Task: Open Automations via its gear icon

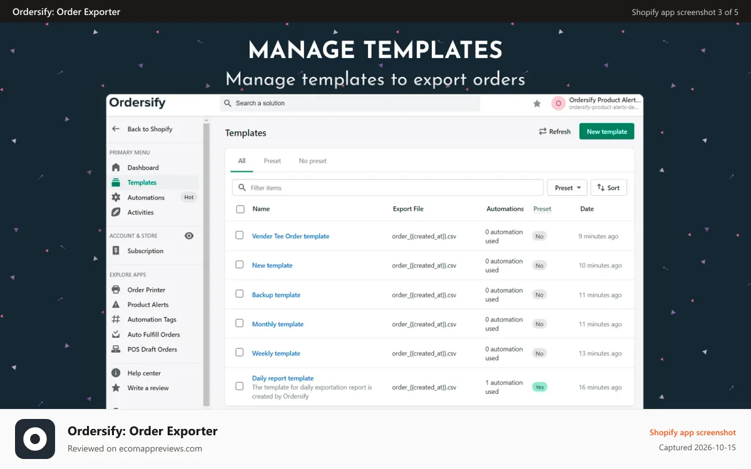Action: pos(116,198)
